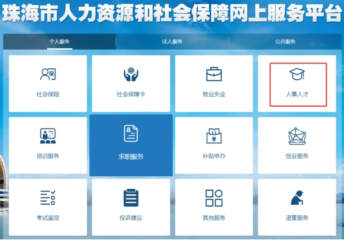
Task: Click the 其他服务 grid squares icon
Action: tap(214, 198)
